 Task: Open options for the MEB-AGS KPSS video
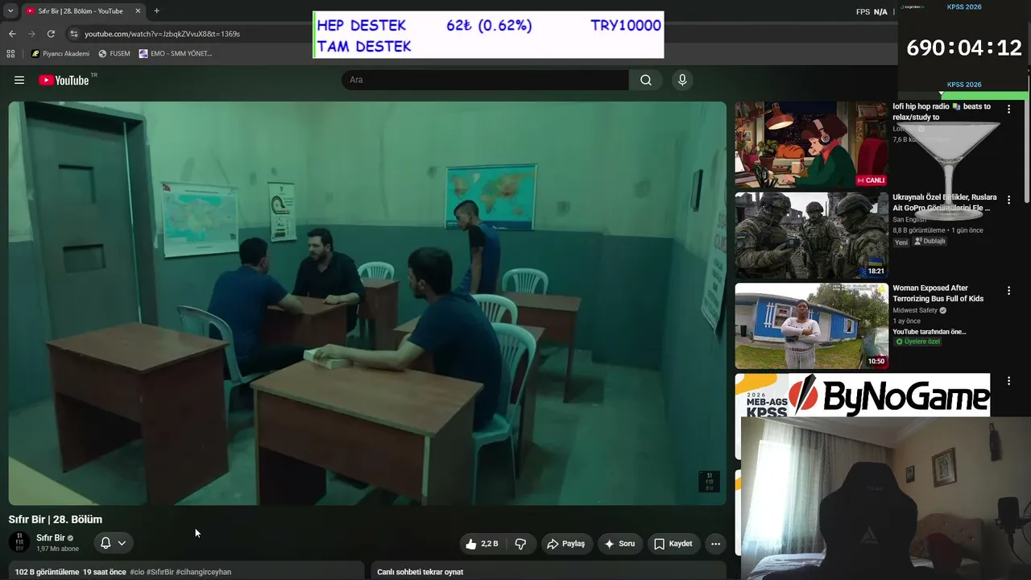[1008, 381]
